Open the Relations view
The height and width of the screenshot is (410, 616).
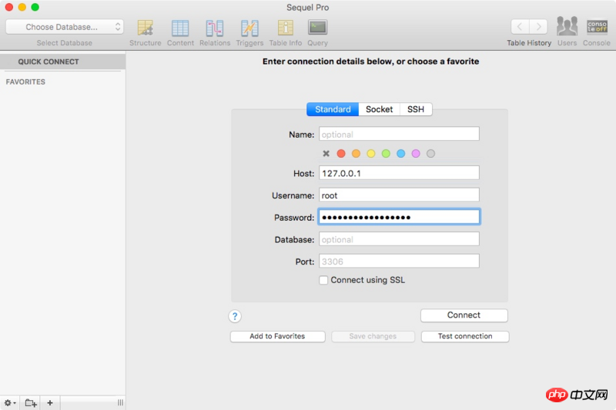click(215, 33)
